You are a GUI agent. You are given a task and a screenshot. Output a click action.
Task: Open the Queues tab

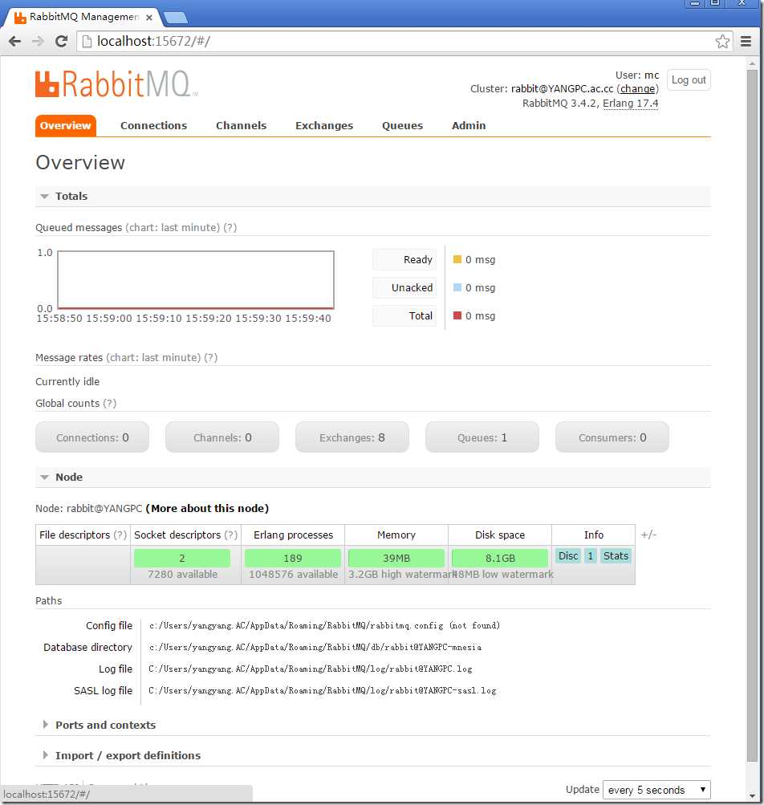(x=402, y=126)
